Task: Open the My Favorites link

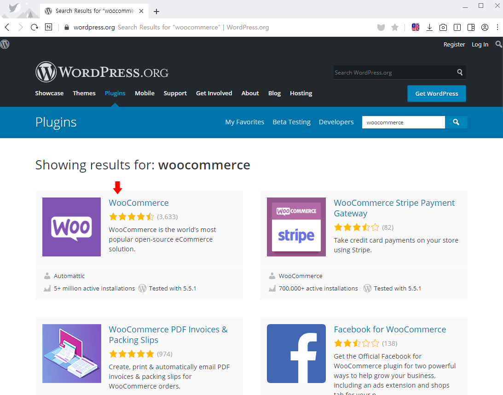Action: [245, 122]
